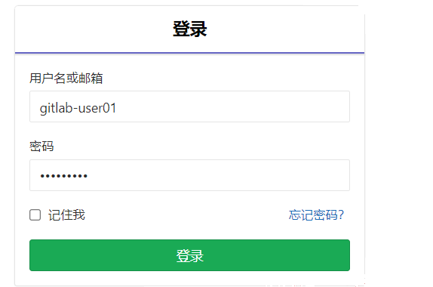Click the green 登录 submit button
Screen dimensions: 433x287
tap(189, 255)
